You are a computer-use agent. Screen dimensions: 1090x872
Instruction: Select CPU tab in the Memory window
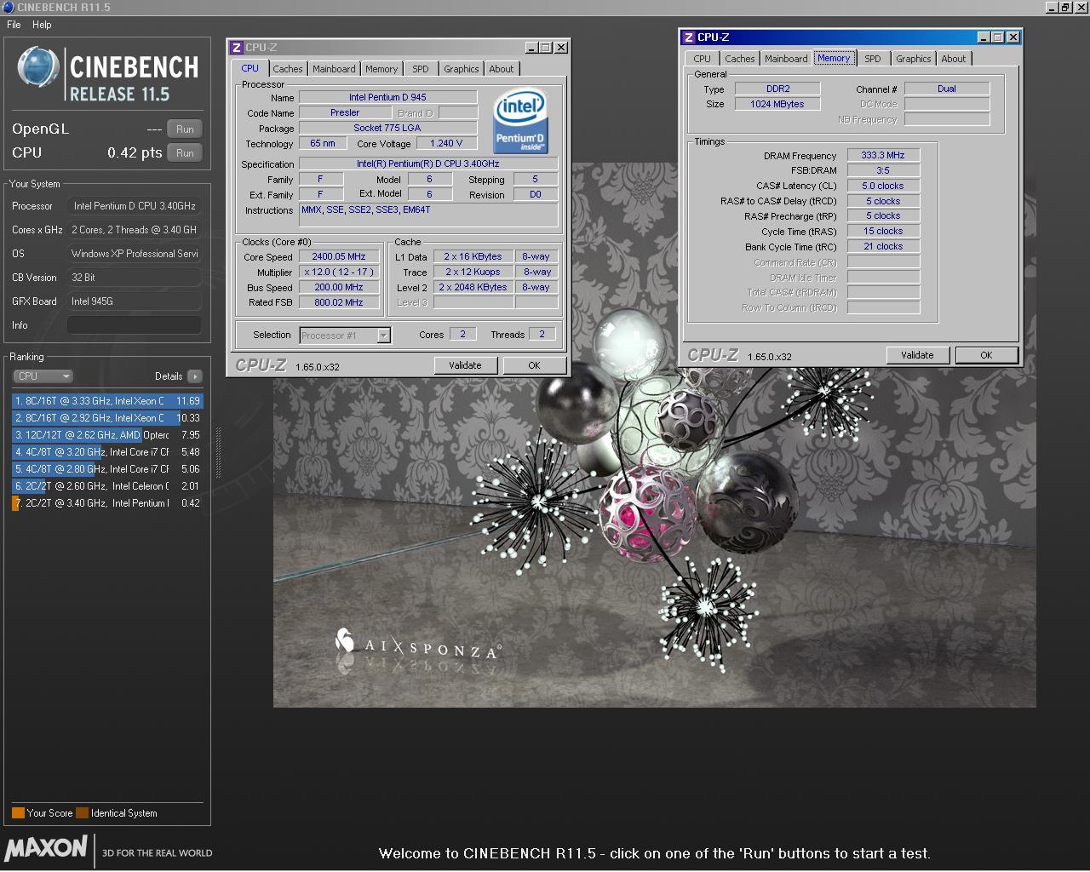coord(703,59)
